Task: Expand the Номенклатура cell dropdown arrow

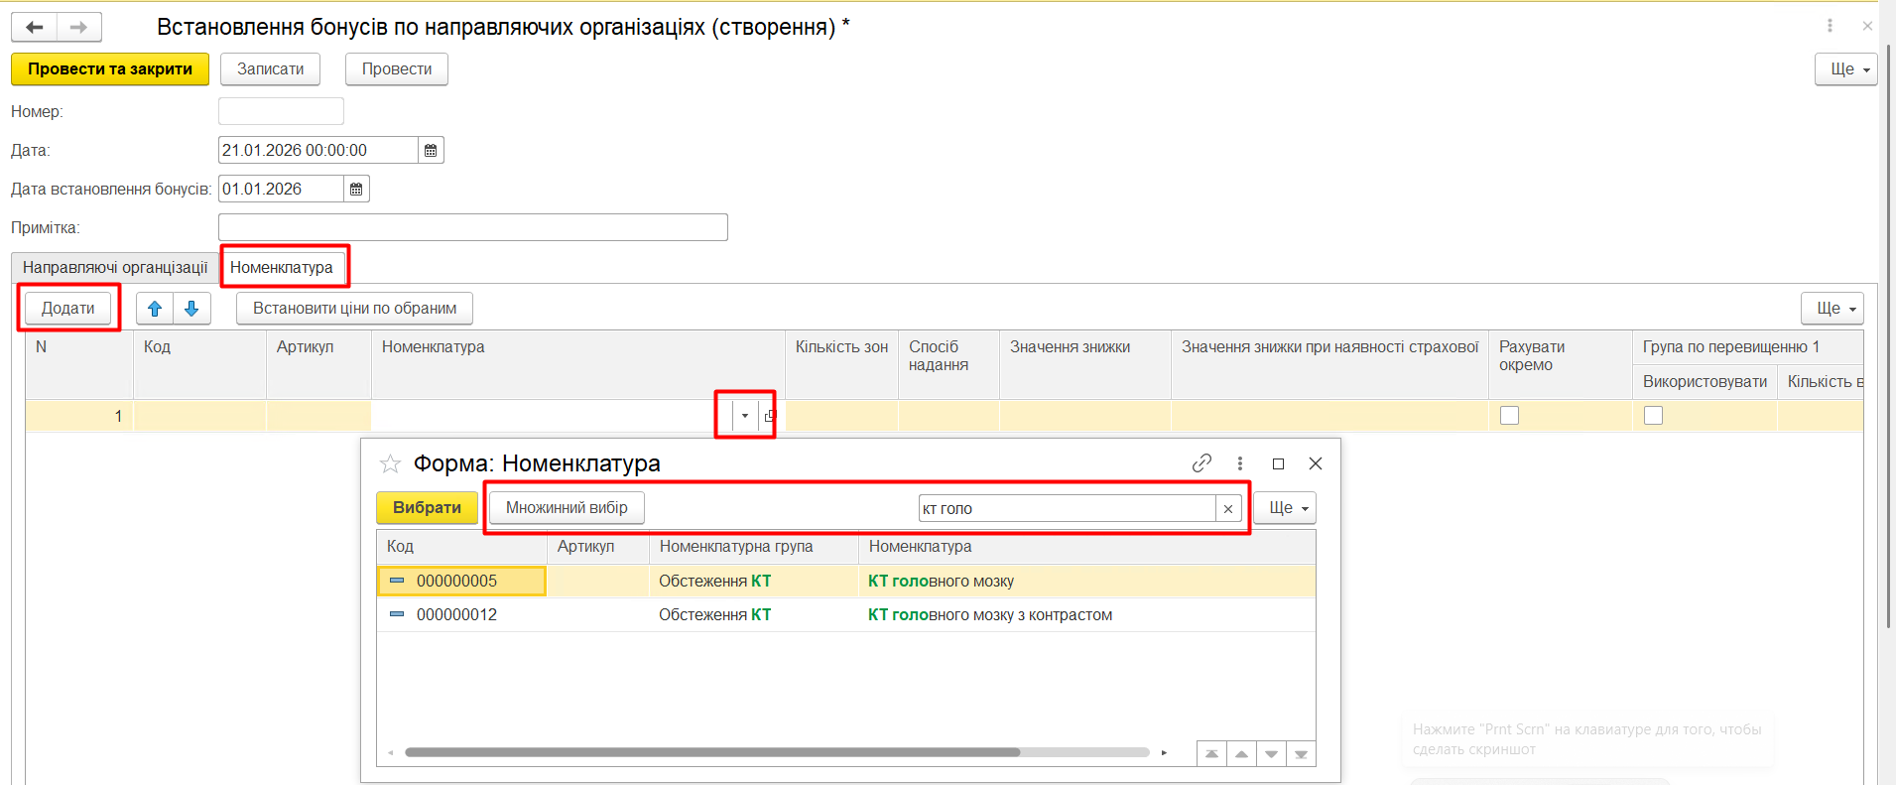Action: (745, 416)
